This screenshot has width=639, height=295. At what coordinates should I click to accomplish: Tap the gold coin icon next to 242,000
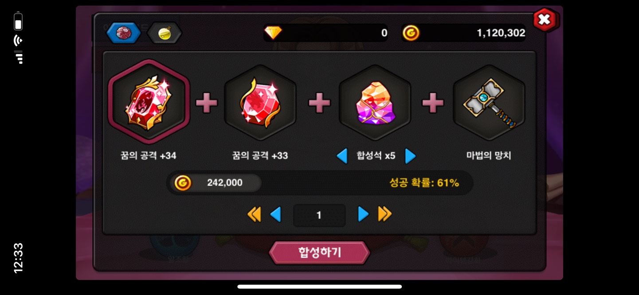182,182
